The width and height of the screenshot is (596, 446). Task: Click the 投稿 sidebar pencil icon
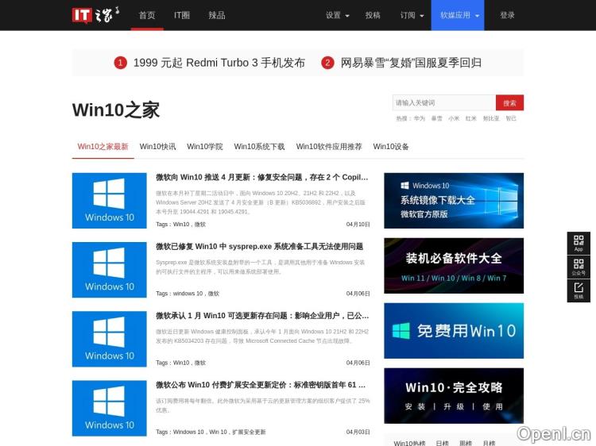[x=579, y=290]
